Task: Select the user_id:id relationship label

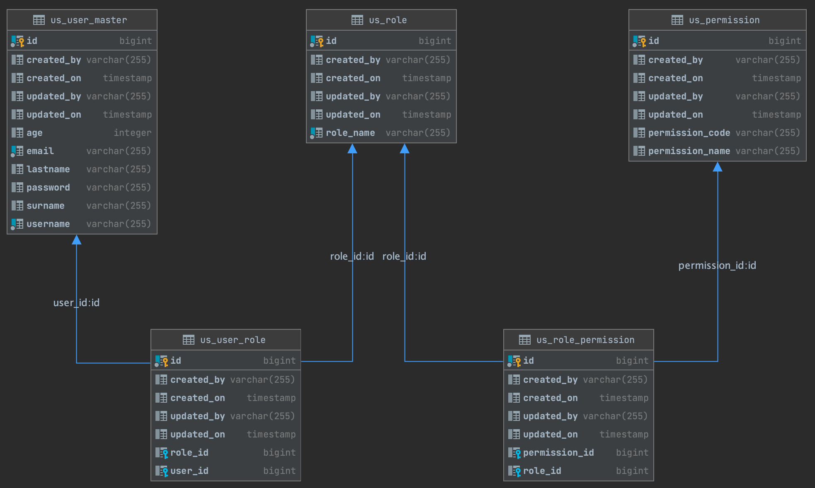Action: (76, 303)
